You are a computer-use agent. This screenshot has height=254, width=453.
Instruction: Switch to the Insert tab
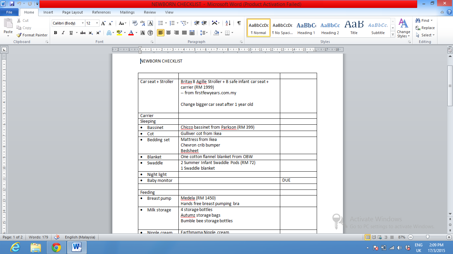click(x=48, y=12)
